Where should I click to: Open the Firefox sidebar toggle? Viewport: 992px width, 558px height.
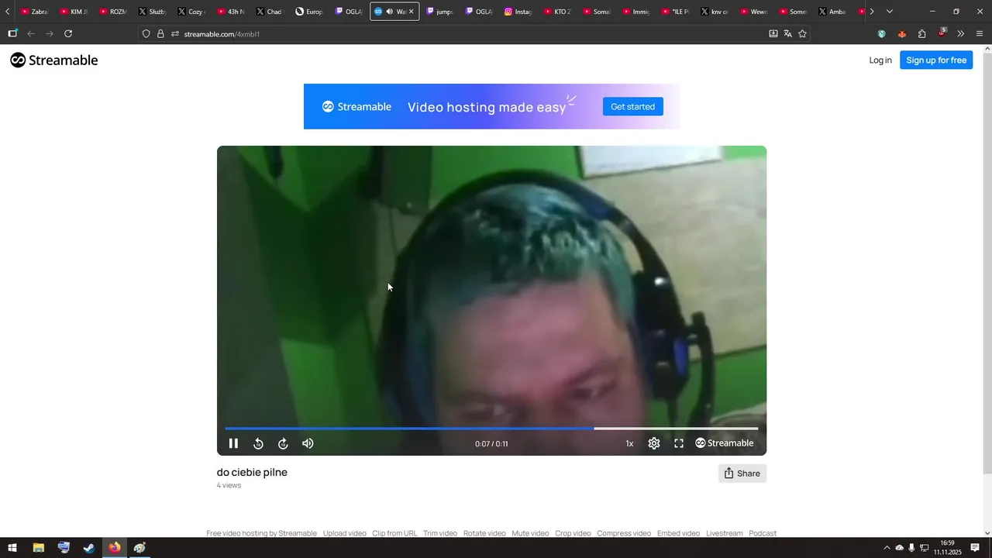[12, 33]
